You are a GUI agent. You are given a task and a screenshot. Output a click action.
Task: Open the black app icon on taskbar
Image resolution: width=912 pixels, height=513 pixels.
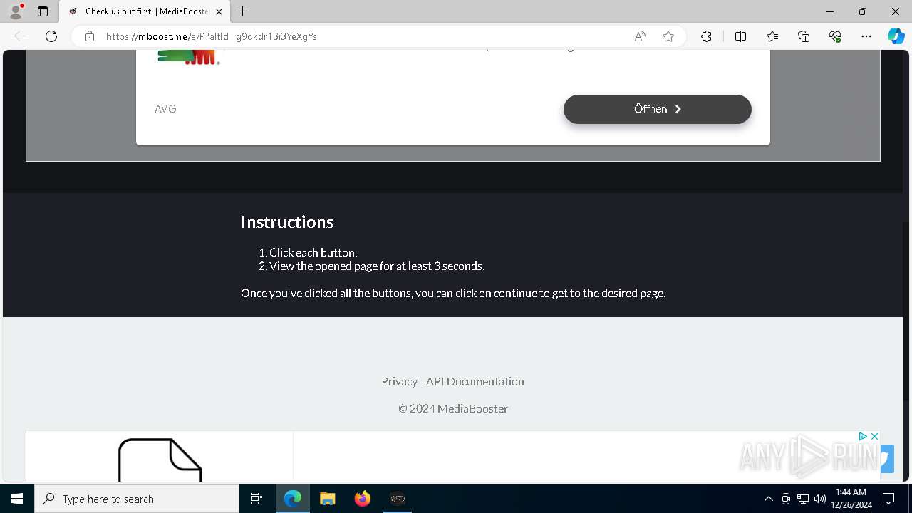pyautogui.click(x=398, y=499)
